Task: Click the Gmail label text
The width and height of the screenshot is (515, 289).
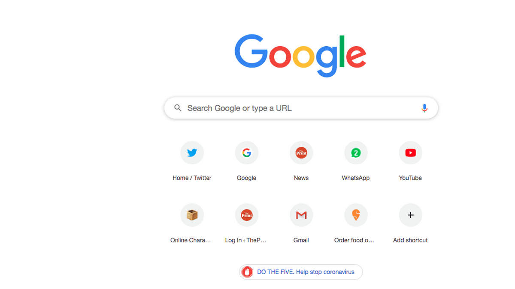Action: pos(301,240)
